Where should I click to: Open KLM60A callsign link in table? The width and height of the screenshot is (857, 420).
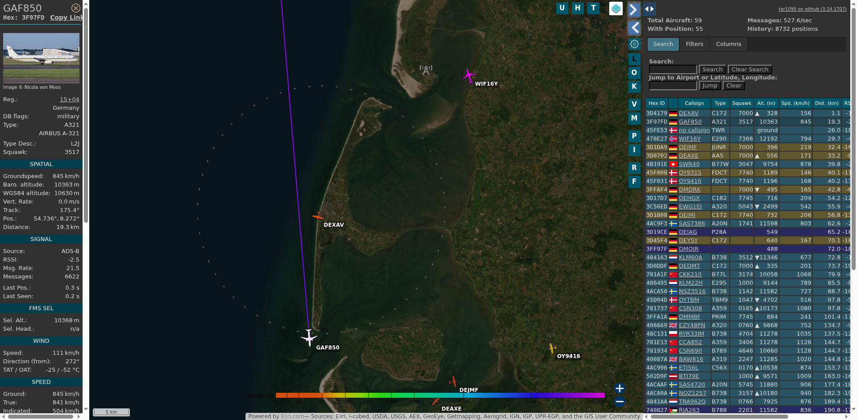(x=691, y=258)
